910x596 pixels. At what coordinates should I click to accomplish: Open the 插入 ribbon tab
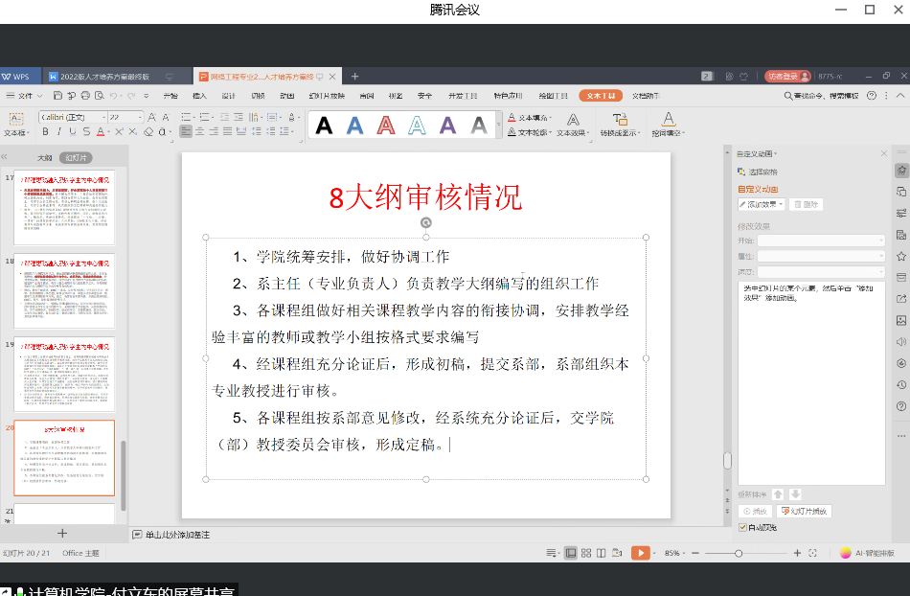click(199, 96)
